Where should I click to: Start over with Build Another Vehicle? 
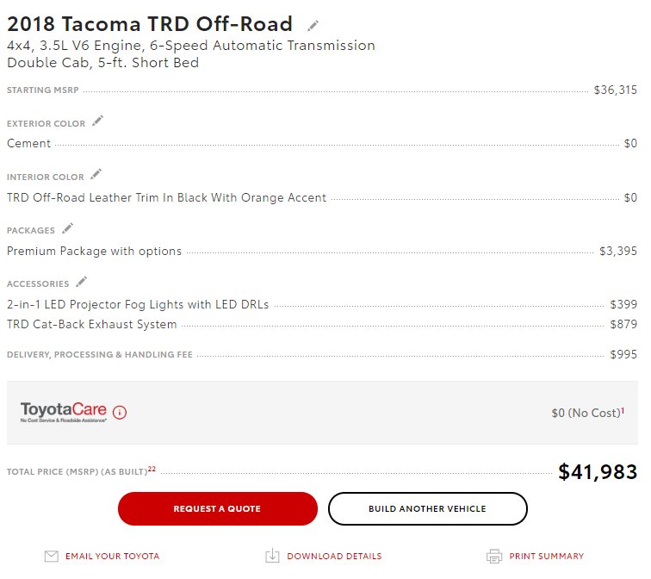pyautogui.click(x=428, y=508)
